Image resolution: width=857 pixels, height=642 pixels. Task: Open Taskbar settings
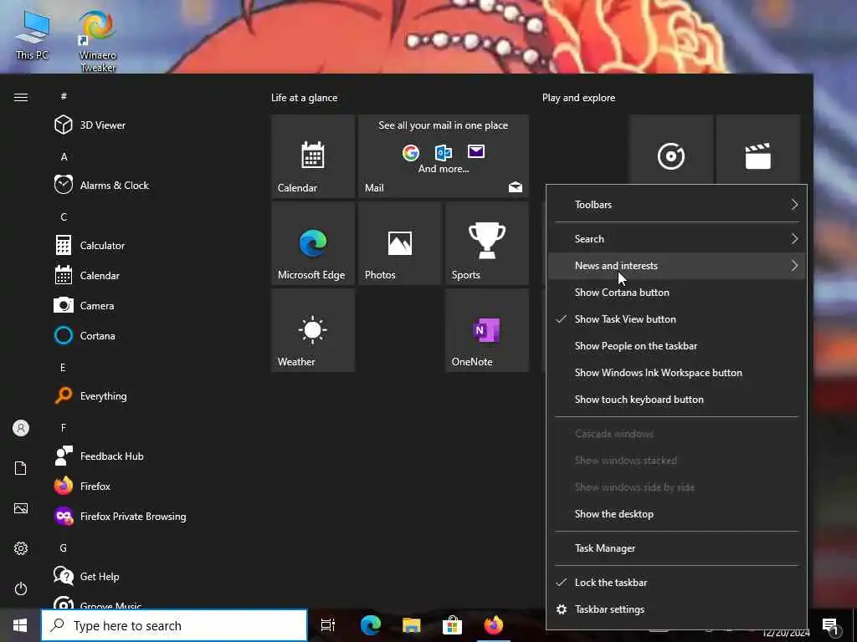click(x=676, y=609)
